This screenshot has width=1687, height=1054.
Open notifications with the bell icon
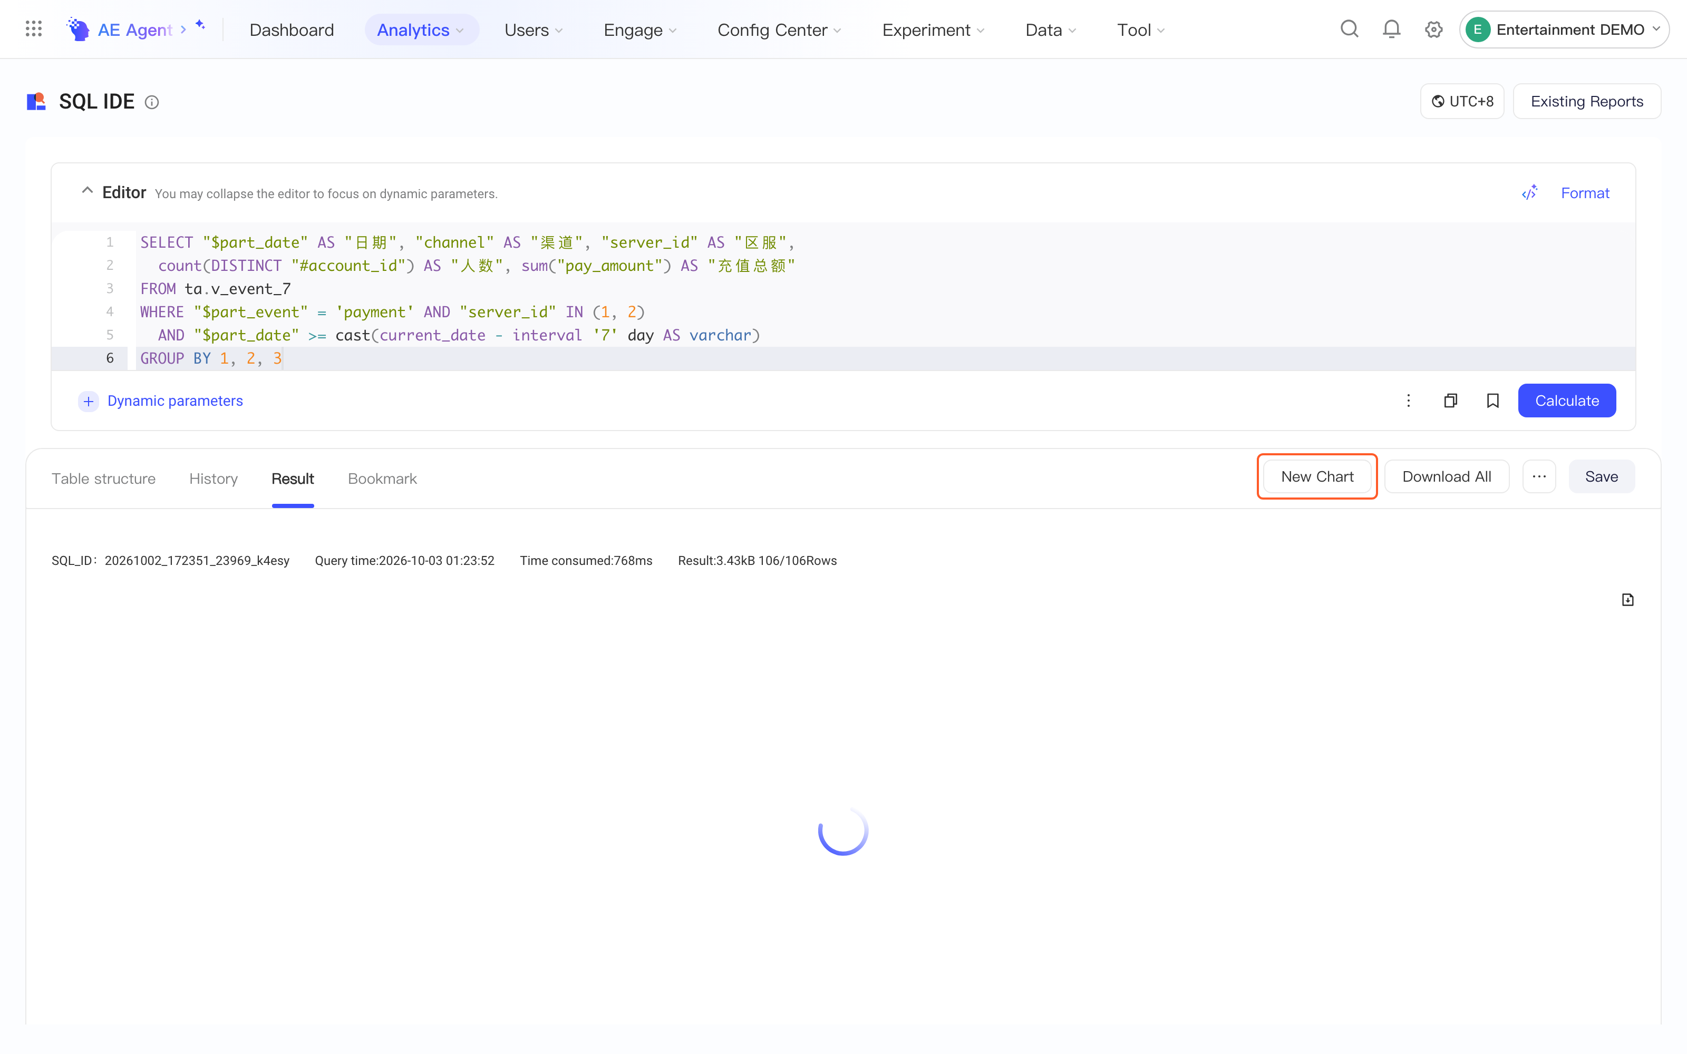[1391, 28]
